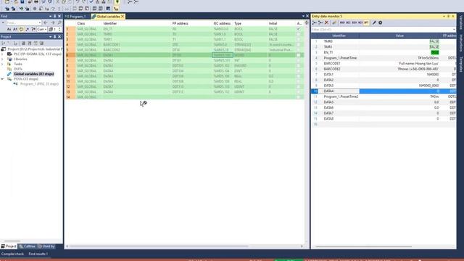Click the FP address column header in Global variables

click(x=180, y=23)
